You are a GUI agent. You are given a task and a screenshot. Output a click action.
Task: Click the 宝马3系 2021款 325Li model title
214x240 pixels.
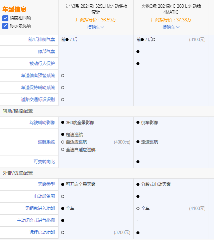coord(96,9)
